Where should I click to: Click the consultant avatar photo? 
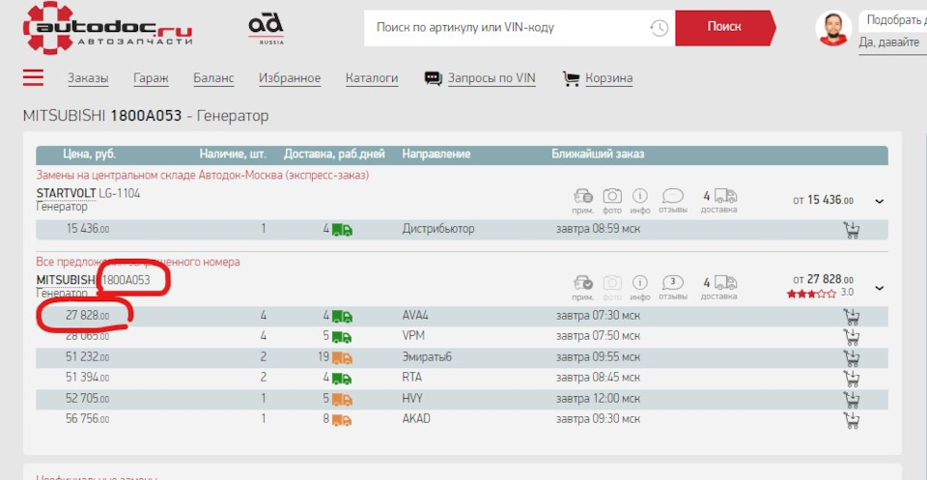[x=833, y=28]
